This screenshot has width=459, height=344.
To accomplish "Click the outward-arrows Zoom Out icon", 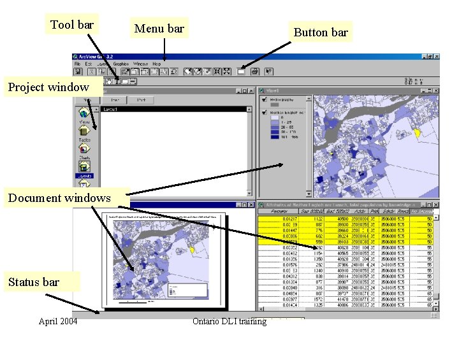I will pos(227,71).
